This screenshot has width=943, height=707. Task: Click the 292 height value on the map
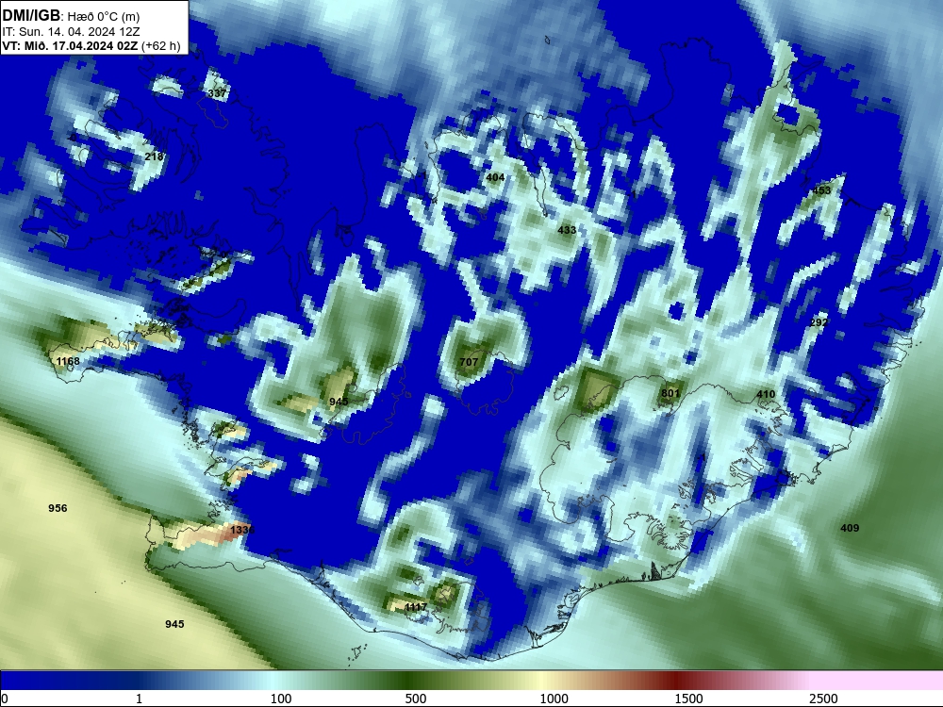(x=819, y=322)
